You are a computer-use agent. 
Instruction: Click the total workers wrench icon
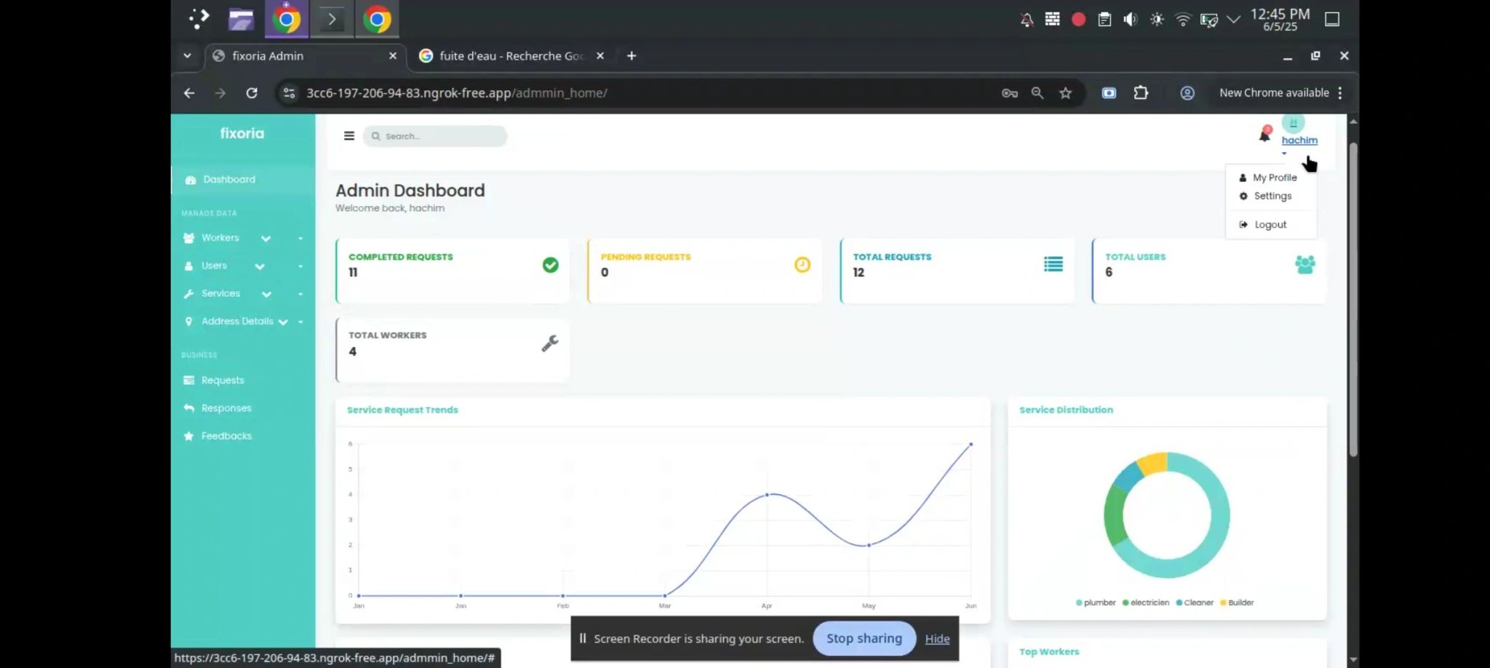tap(550, 343)
